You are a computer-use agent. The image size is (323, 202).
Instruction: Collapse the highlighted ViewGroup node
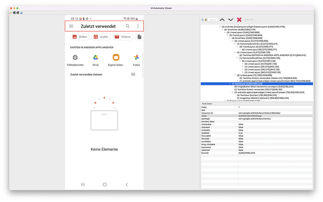click(229, 83)
